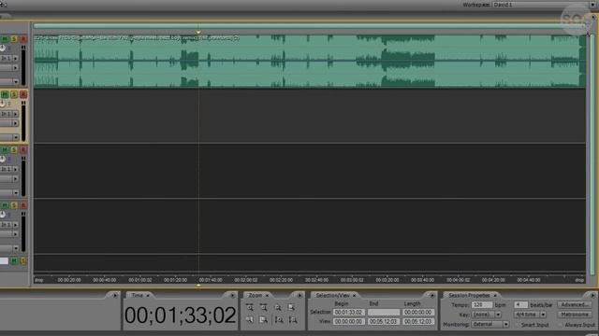Click track 2 volume knob
The height and width of the screenshot is (336, 599).
pyautogui.click(x=3, y=104)
